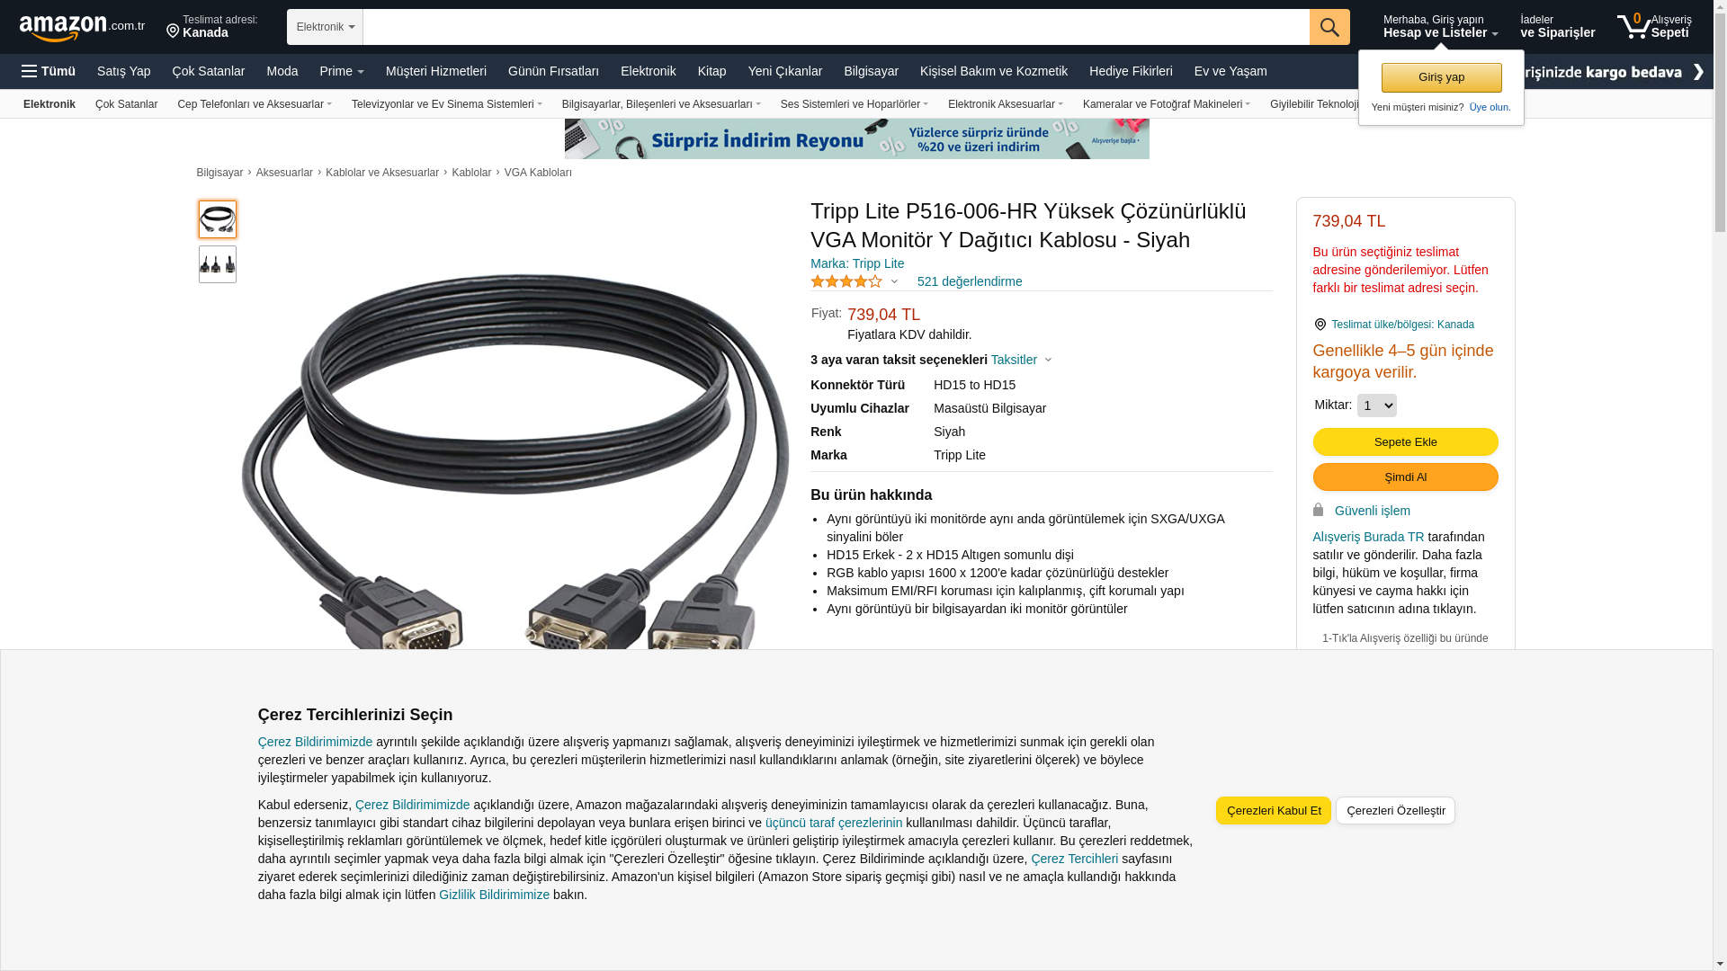Open the 521 değerlendirme reviews link
Image resolution: width=1727 pixels, height=971 pixels.
tap(969, 281)
